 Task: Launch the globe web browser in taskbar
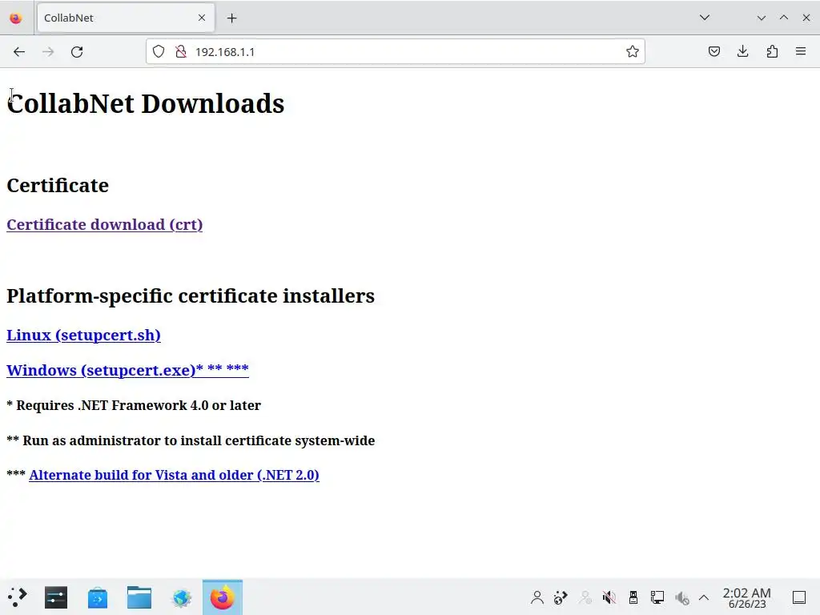click(x=182, y=597)
